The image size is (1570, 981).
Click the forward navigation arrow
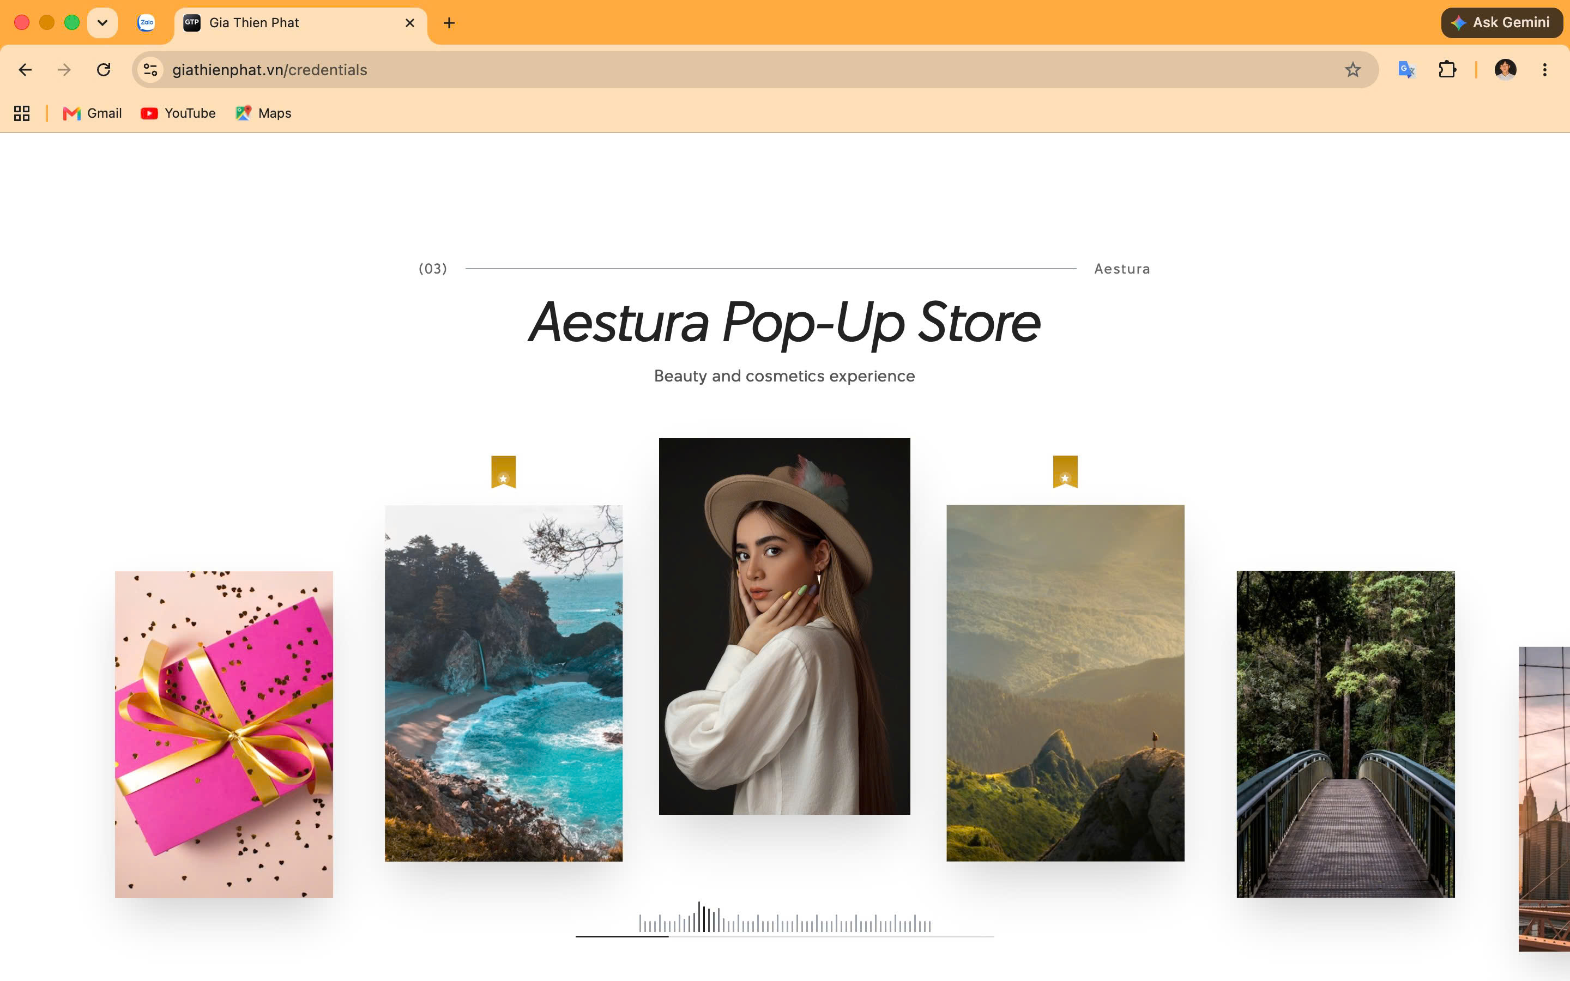pyautogui.click(x=64, y=69)
